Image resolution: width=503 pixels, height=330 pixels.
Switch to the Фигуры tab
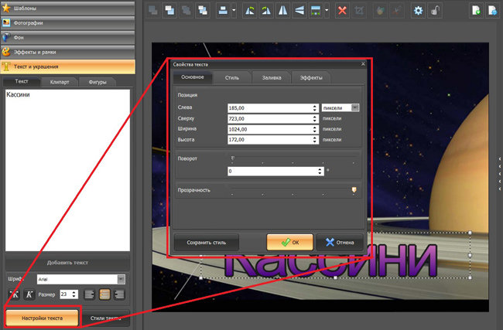coord(98,82)
